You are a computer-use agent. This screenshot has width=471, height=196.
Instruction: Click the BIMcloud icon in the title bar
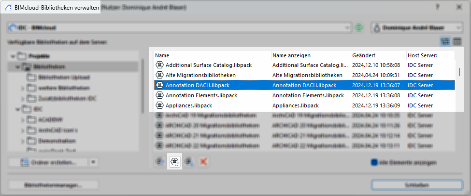(8, 8)
